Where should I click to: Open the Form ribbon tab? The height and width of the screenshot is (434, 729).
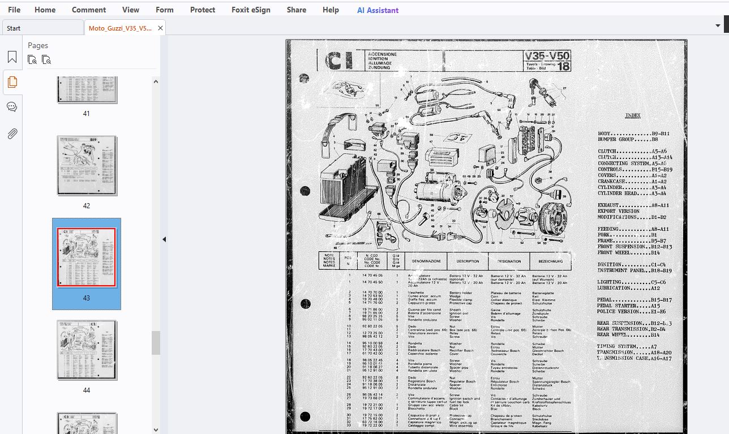pos(165,10)
